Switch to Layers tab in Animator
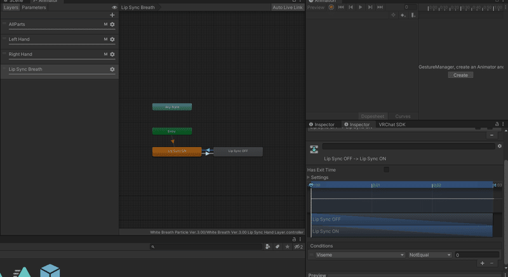This screenshot has height=277, width=508. click(11, 7)
